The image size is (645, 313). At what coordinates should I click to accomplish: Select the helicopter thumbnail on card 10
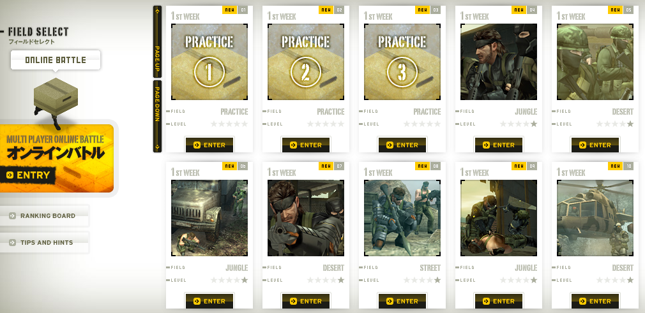pos(595,218)
